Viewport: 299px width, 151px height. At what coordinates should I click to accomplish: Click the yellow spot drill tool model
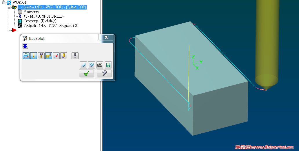pos(267,45)
